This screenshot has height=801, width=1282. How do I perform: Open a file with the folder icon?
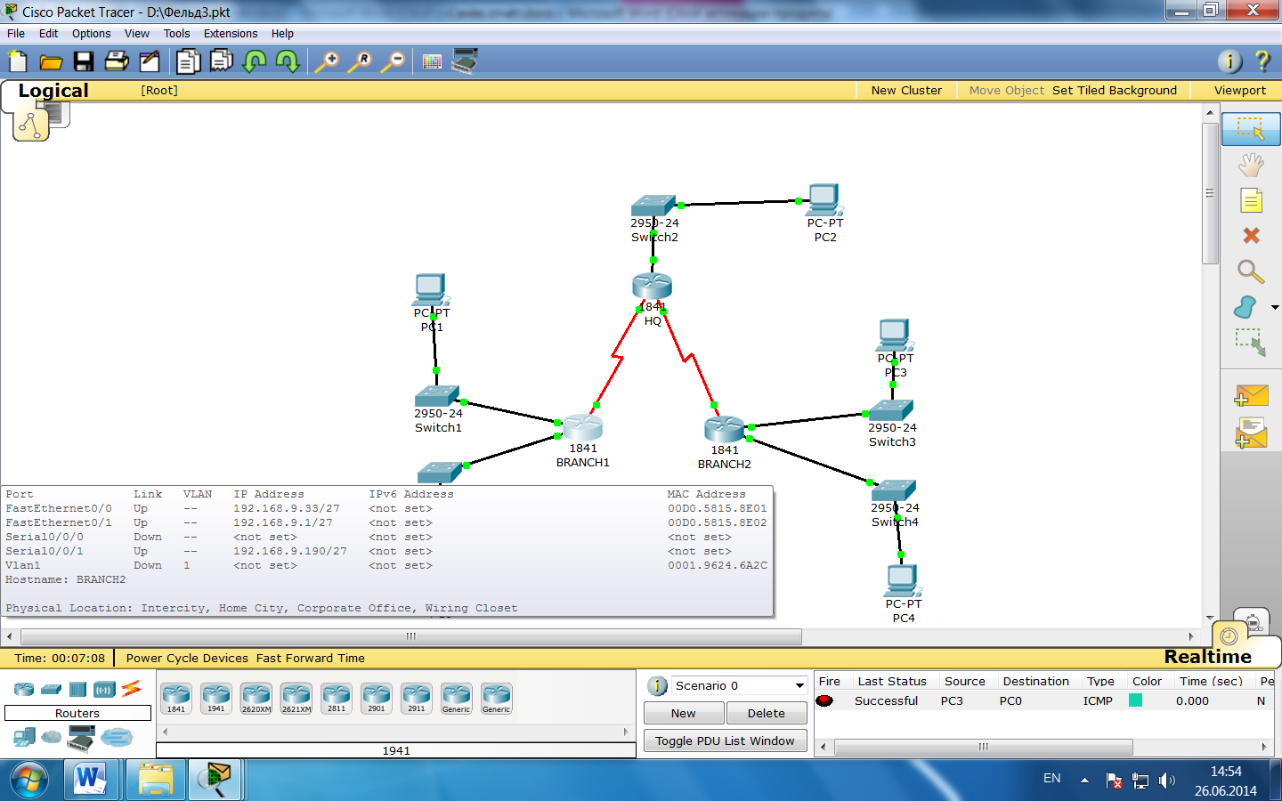(x=51, y=61)
